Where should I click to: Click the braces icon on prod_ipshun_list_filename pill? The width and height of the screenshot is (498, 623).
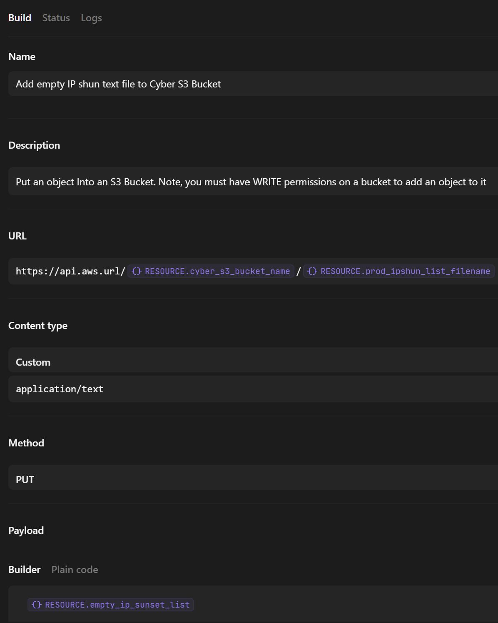point(312,271)
